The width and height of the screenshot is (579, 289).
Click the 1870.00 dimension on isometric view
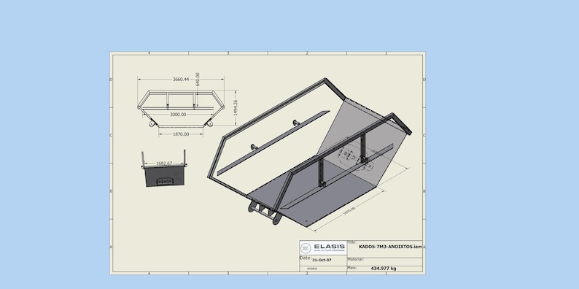(x=349, y=211)
